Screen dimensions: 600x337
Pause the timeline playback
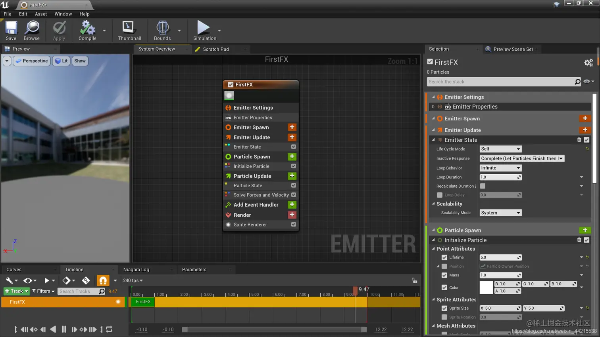tap(64, 329)
